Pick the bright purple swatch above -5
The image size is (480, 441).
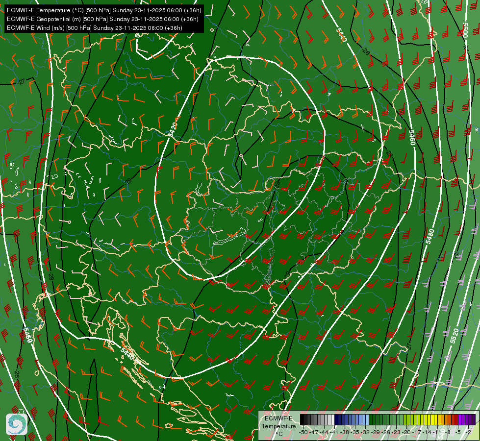pyautogui.click(x=460, y=419)
